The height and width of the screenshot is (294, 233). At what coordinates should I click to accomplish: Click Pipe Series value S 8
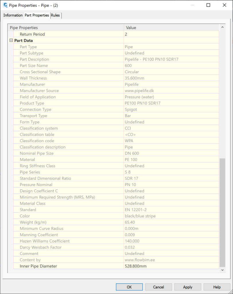(x=128, y=172)
